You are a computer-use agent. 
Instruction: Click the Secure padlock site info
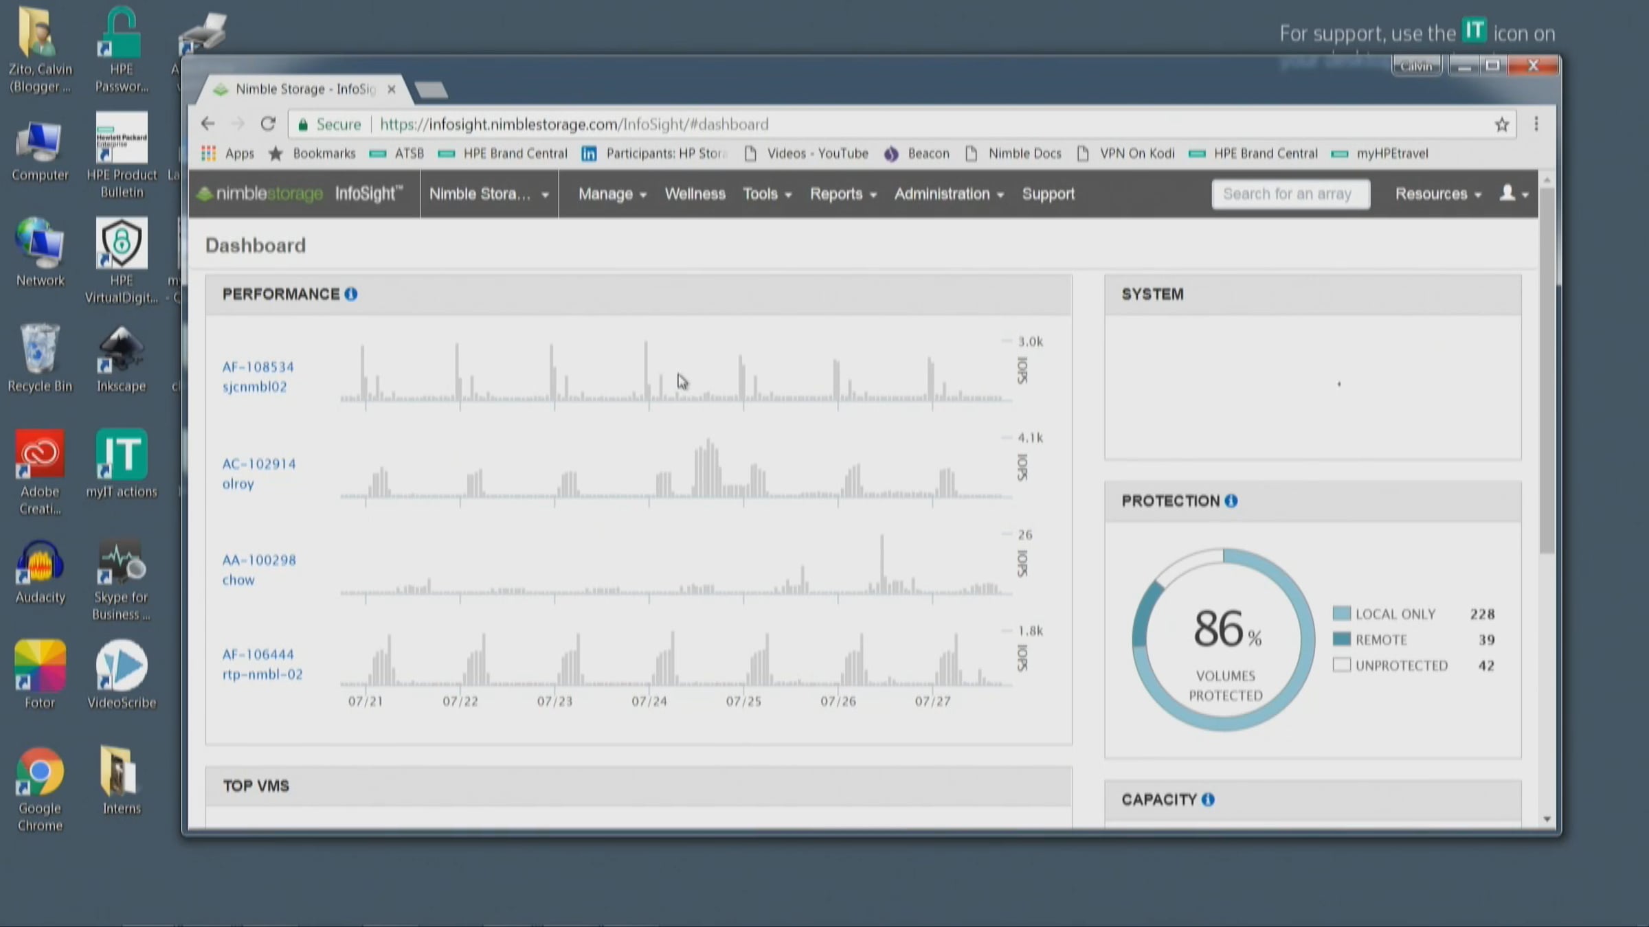tap(328, 124)
